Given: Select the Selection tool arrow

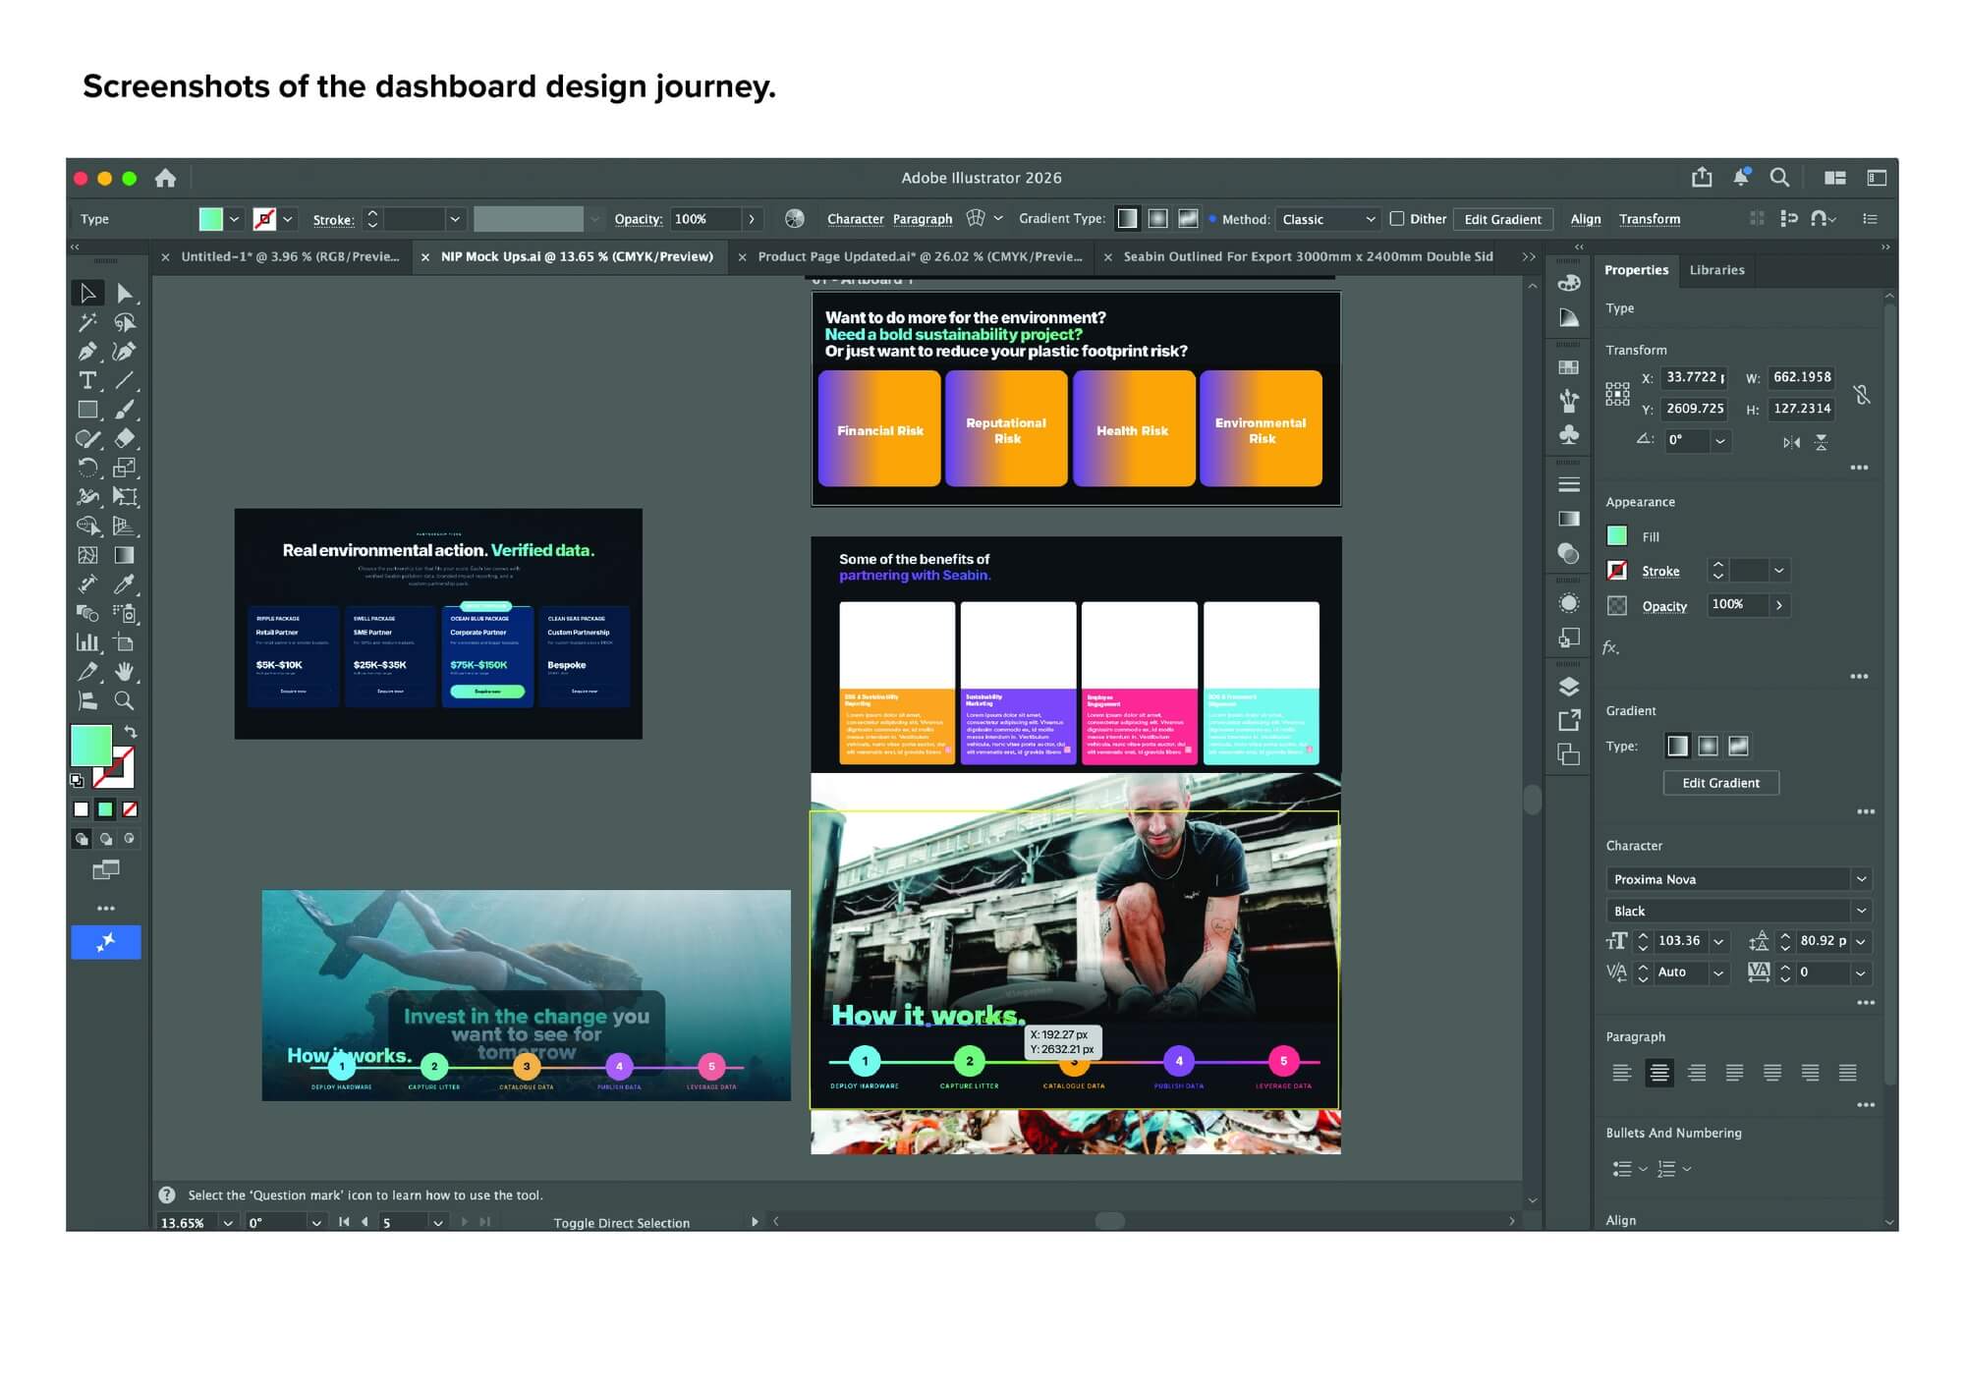Looking at the screenshot, I should (x=87, y=293).
